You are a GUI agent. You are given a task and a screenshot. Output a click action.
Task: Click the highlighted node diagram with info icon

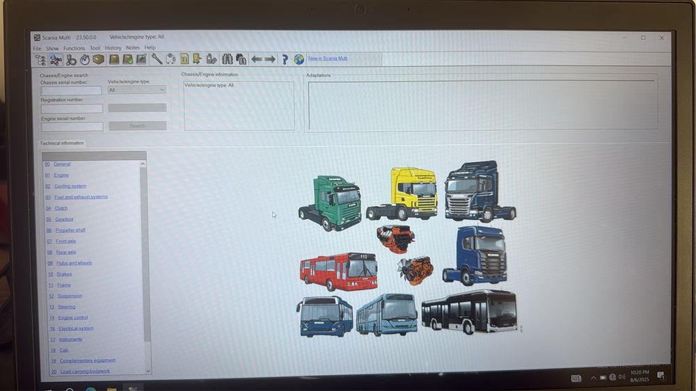coord(56,59)
